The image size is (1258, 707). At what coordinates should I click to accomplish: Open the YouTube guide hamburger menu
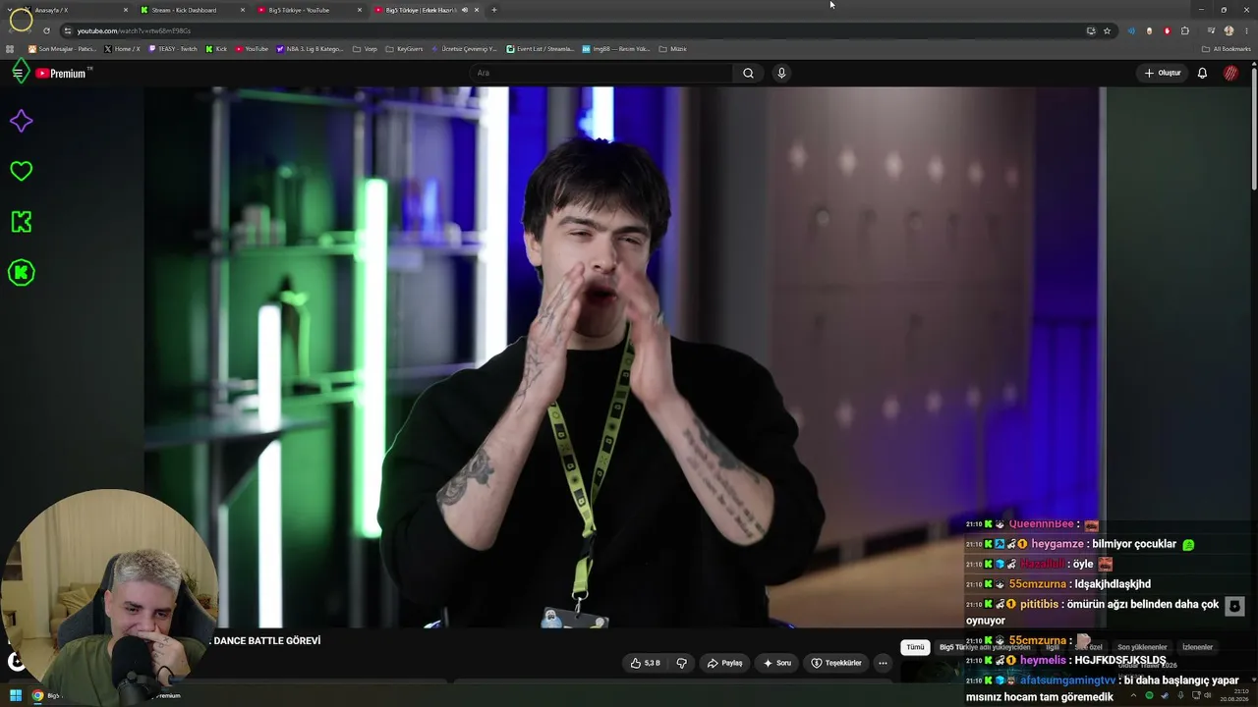(18, 73)
